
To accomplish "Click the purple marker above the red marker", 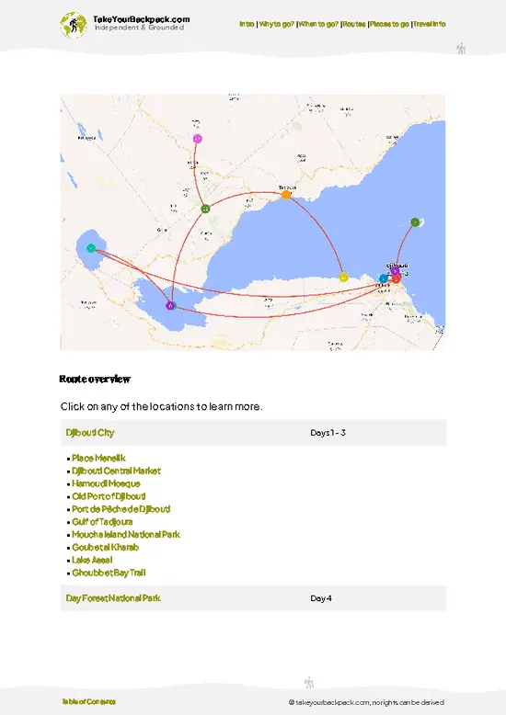I will (x=395, y=270).
